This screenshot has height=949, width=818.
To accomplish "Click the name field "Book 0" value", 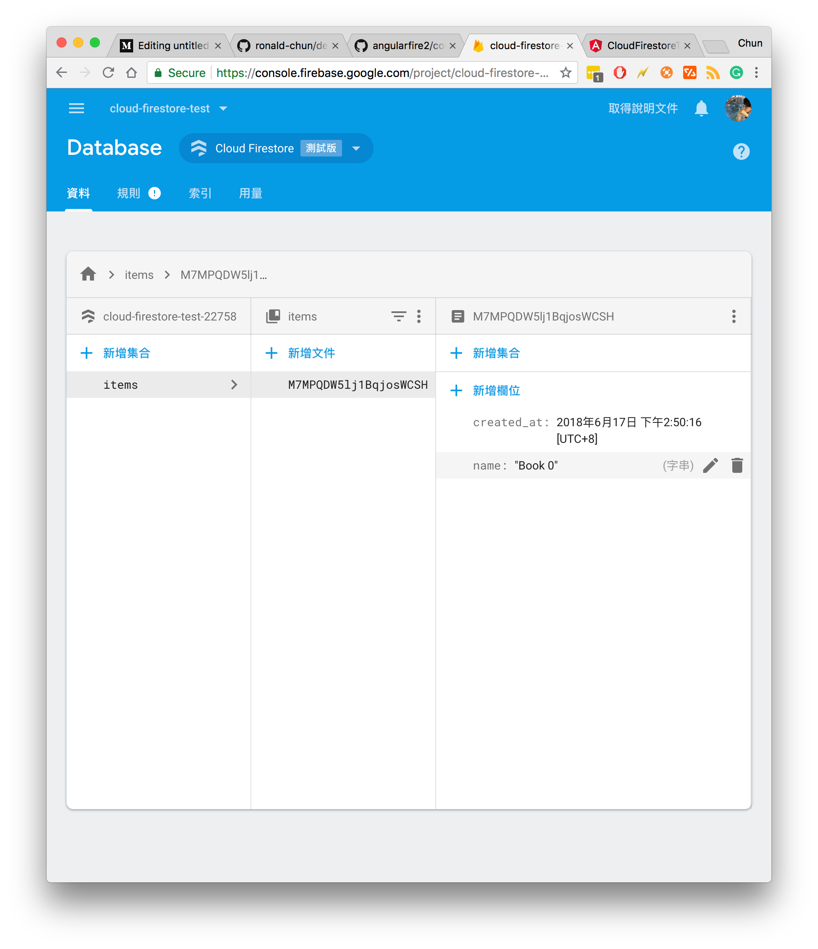I will point(536,465).
